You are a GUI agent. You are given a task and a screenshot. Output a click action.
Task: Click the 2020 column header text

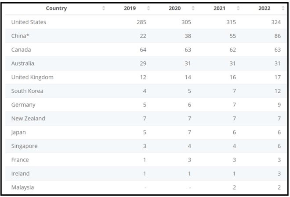174,8
